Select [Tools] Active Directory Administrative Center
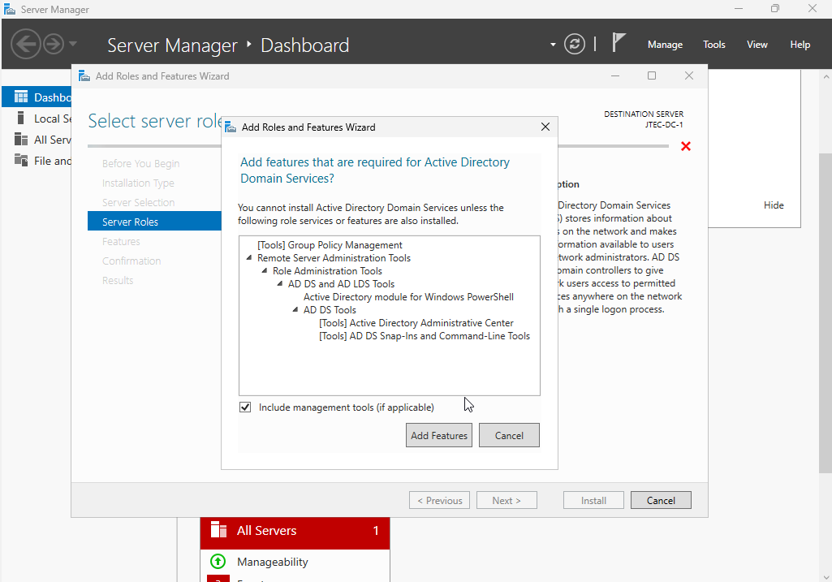 (x=416, y=323)
